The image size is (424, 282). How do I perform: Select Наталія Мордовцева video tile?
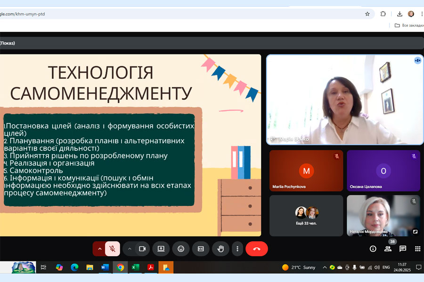(383, 216)
